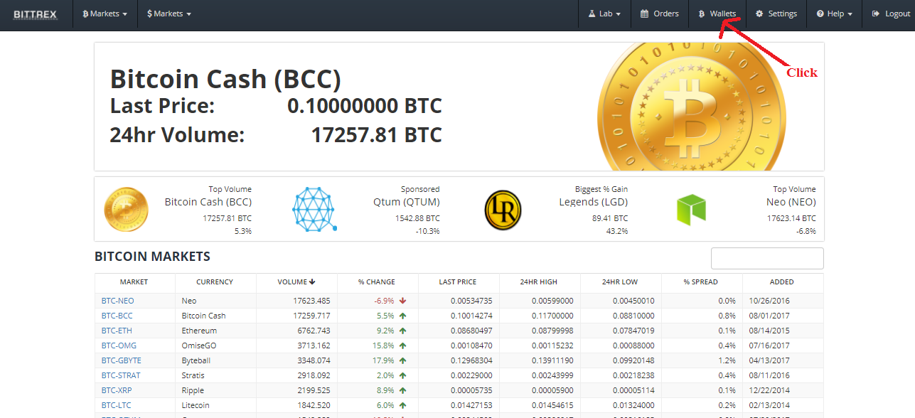The width and height of the screenshot is (915, 418).
Task: Open the Wallets page
Action: 717,14
